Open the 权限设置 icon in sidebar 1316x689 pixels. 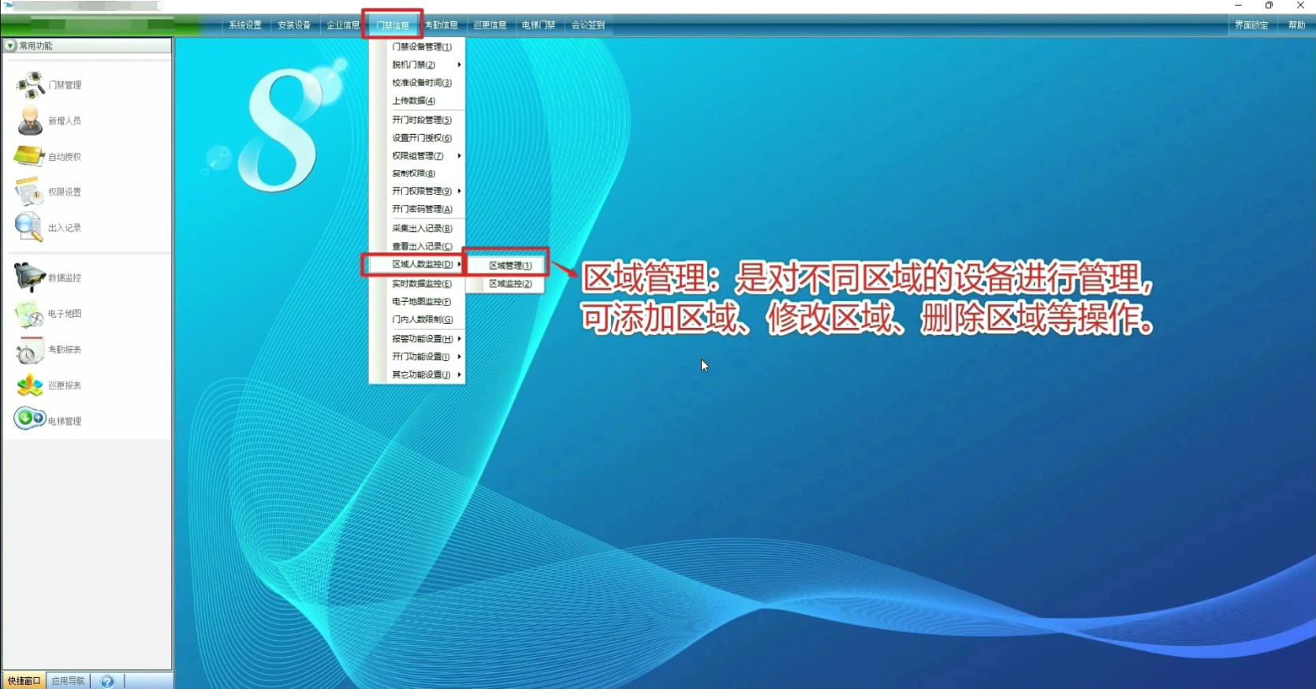click(29, 192)
